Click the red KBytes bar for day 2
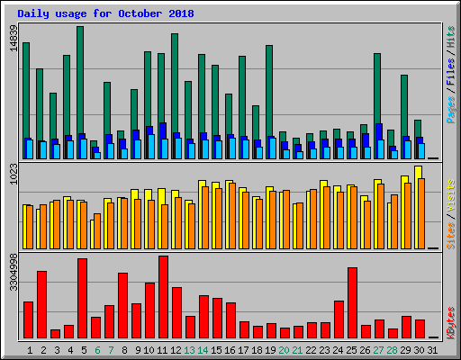461x360 pixels. pos(42,305)
